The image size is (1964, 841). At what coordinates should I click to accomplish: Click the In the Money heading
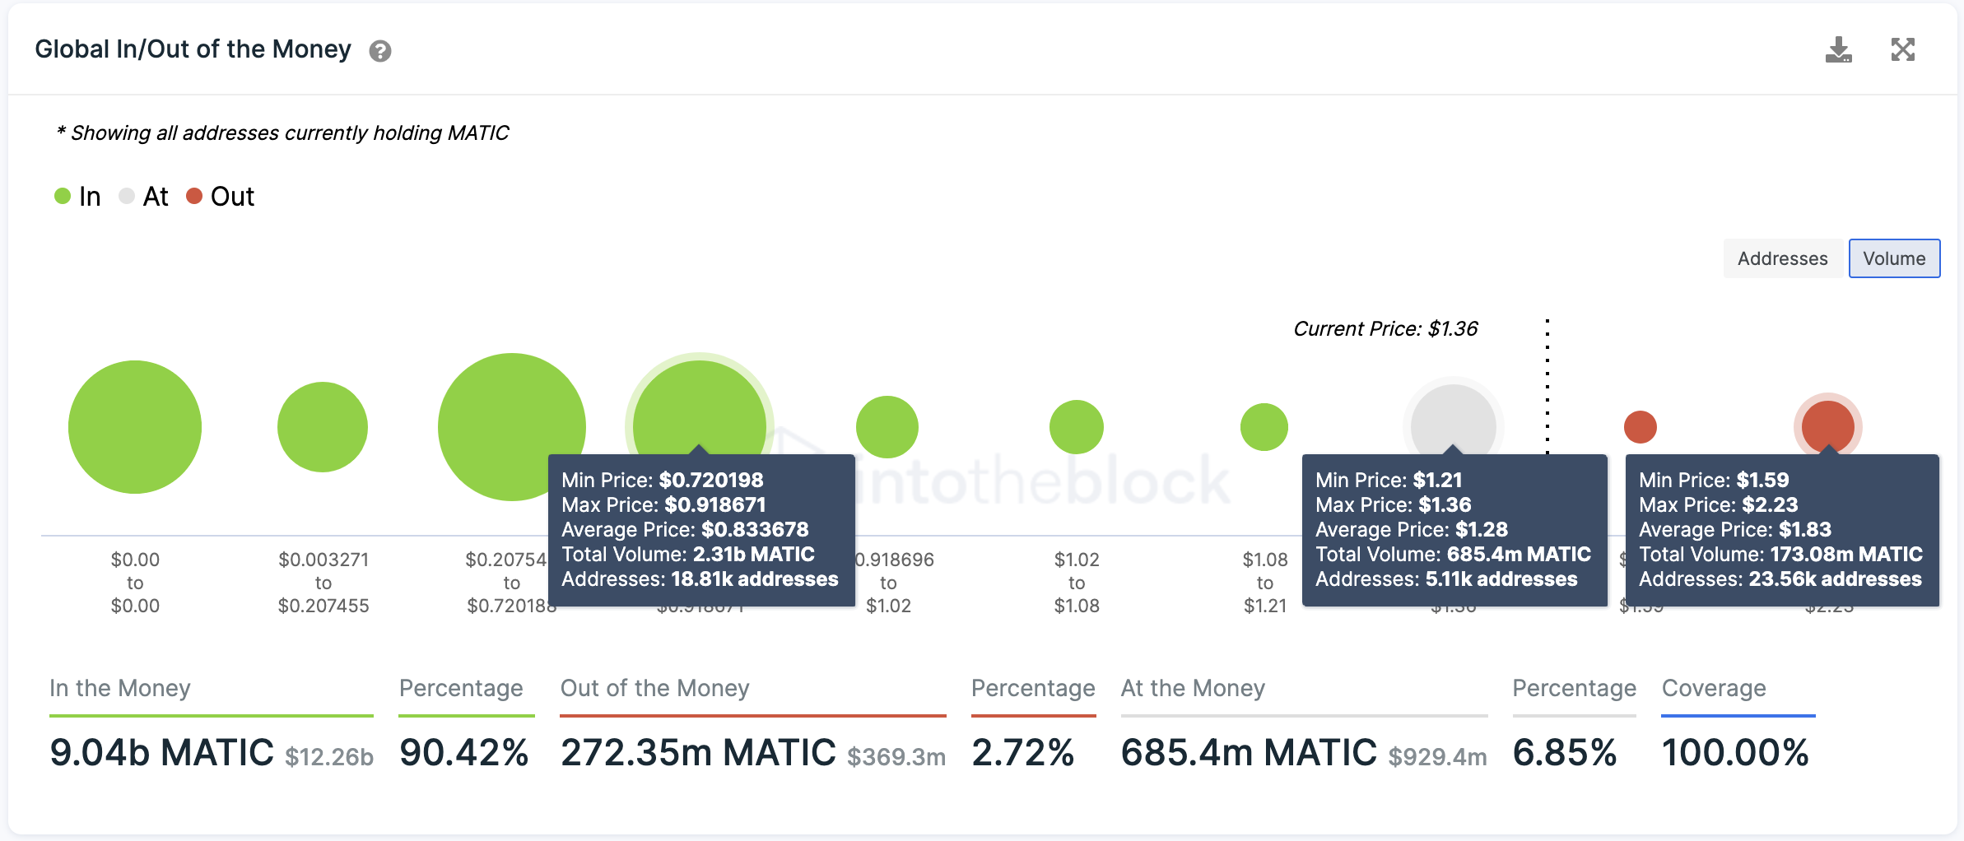coord(120,688)
